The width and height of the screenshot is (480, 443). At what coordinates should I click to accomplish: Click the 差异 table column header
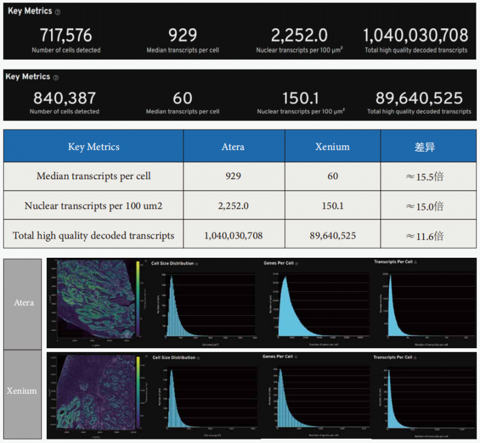click(428, 146)
